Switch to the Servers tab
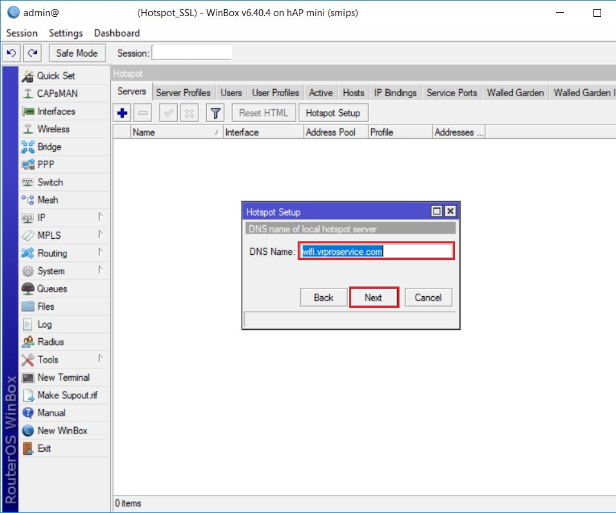 tap(131, 92)
